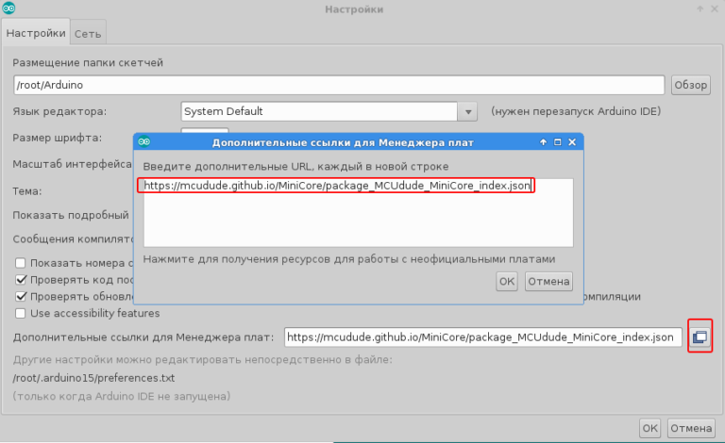
Task: Shade the URLs dialog with the up arrow
Action: point(544,142)
